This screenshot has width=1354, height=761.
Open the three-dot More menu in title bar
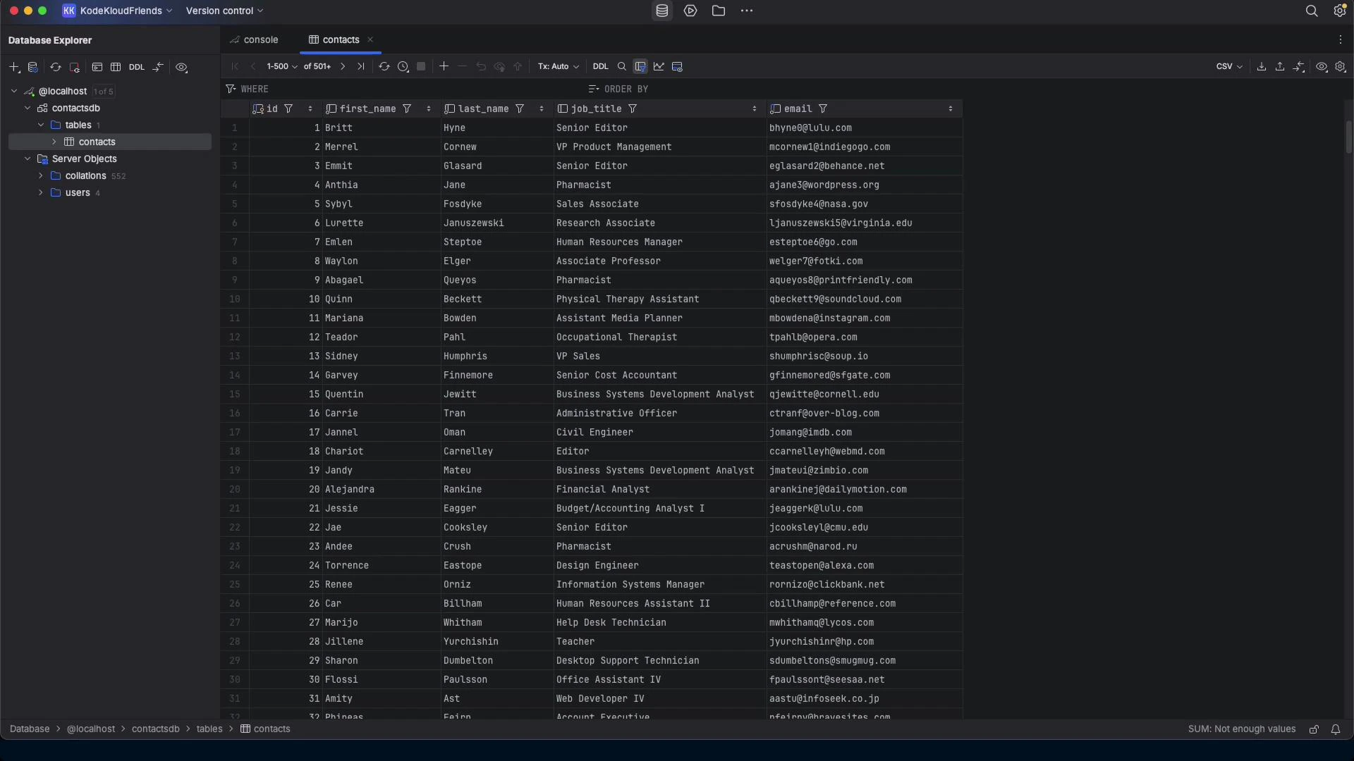[747, 11]
